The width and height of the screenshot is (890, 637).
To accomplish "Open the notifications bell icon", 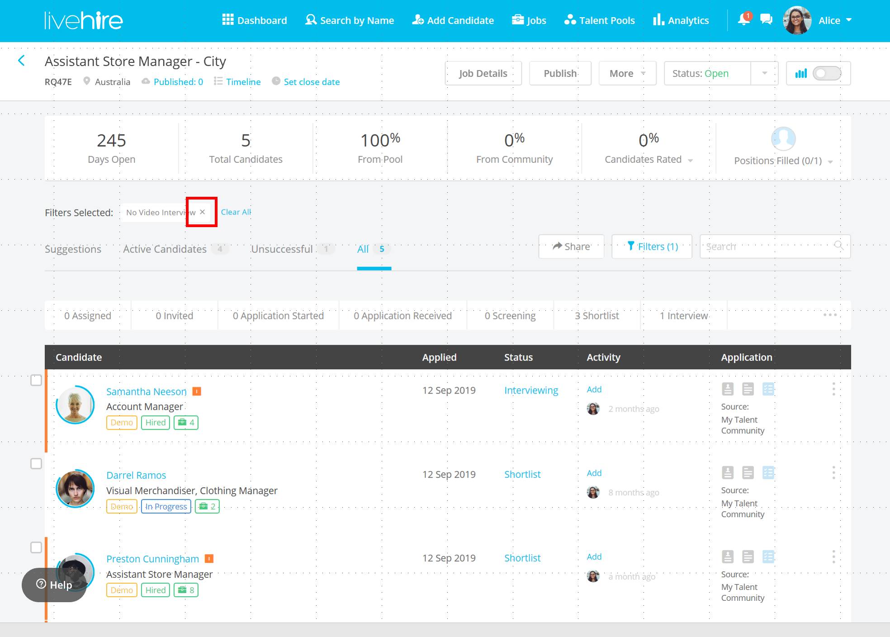I will pos(743,20).
